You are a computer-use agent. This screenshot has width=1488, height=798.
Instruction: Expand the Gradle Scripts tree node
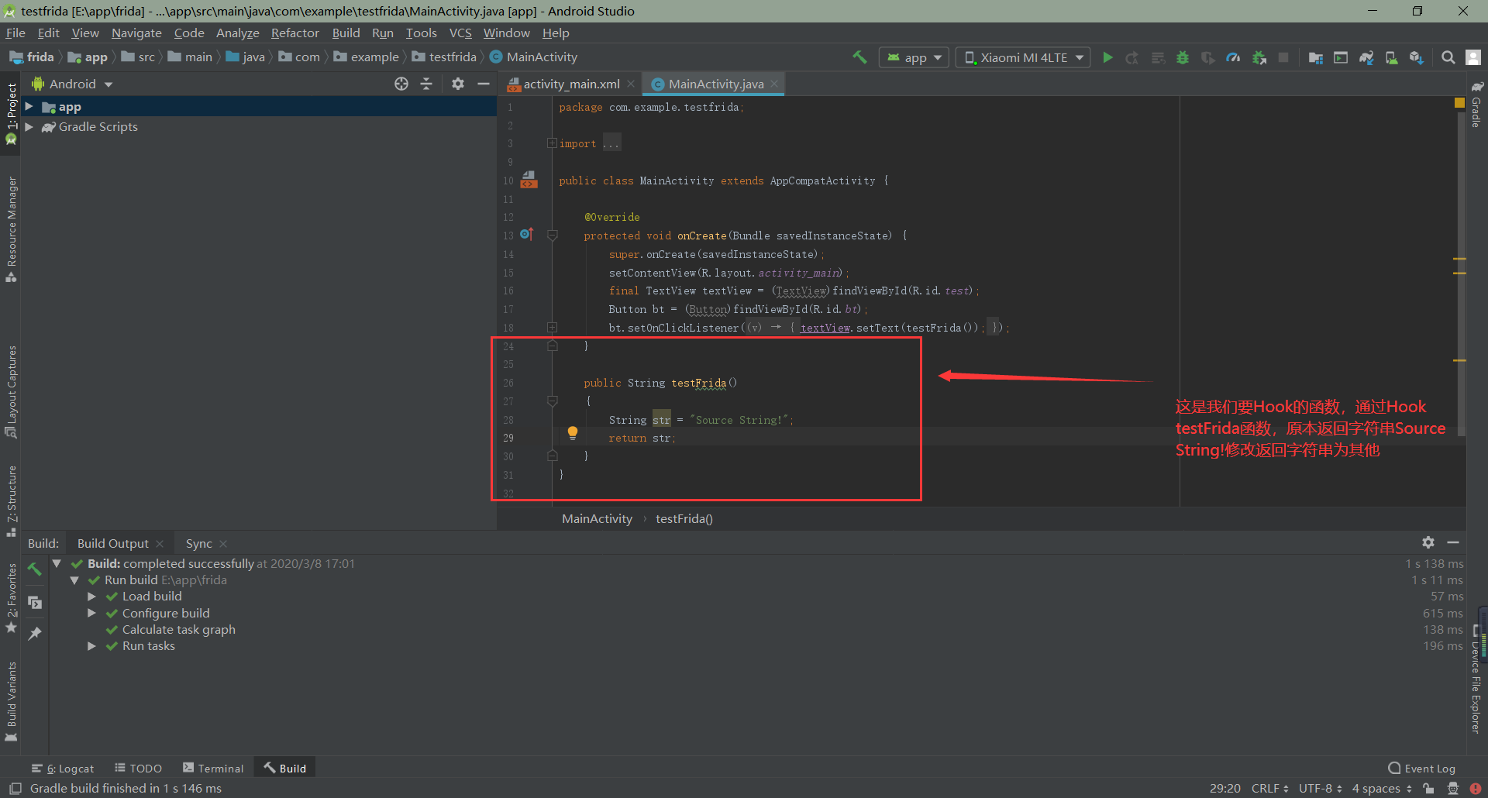[x=29, y=127]
